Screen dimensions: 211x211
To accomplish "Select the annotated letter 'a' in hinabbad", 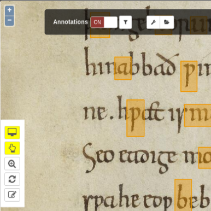I will [x=123, y=68].
